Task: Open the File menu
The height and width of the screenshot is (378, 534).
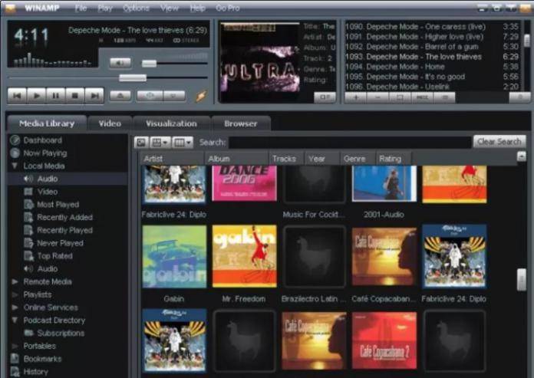Action: click(x=81, y=8)
